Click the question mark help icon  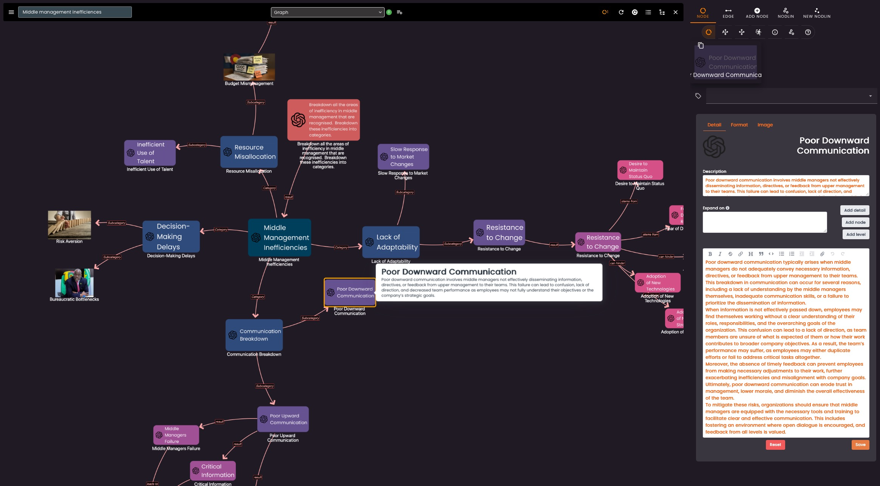pos(808,32)
